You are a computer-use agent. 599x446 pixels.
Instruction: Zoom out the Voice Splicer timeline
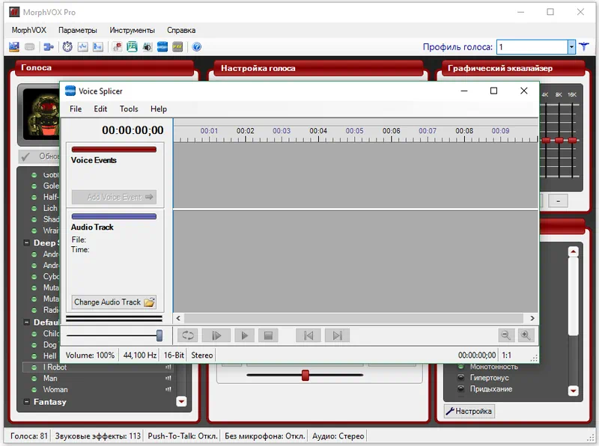tap(506, 335)
